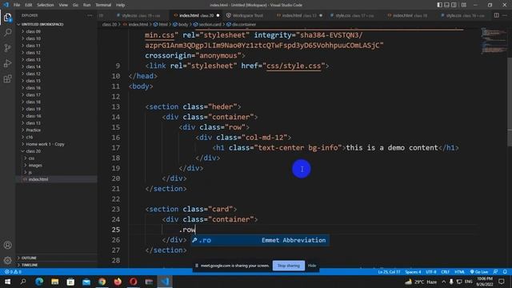Viewport: 512px width, 288px height.
Task: Click Stop sharing button
Action: tap(288, 266)
